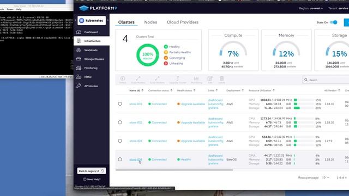Click the Scale Masters toolbar icon
The image size is (349, 196).
point(138,80)
